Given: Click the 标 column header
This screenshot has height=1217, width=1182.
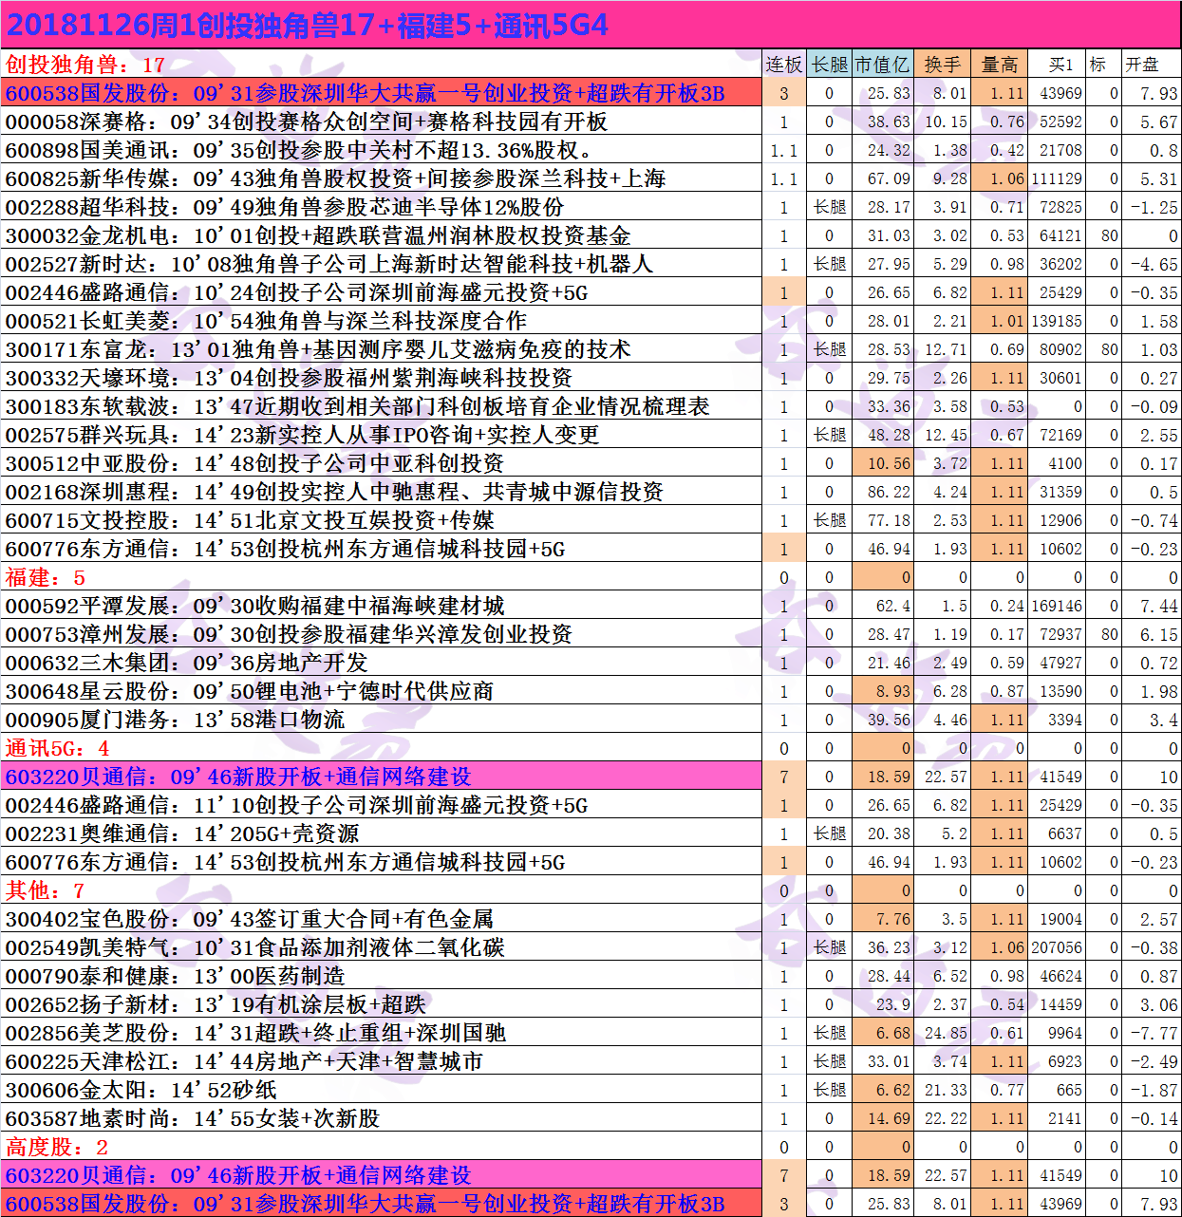Looking at the screenshot, I should coord(1102,65).
